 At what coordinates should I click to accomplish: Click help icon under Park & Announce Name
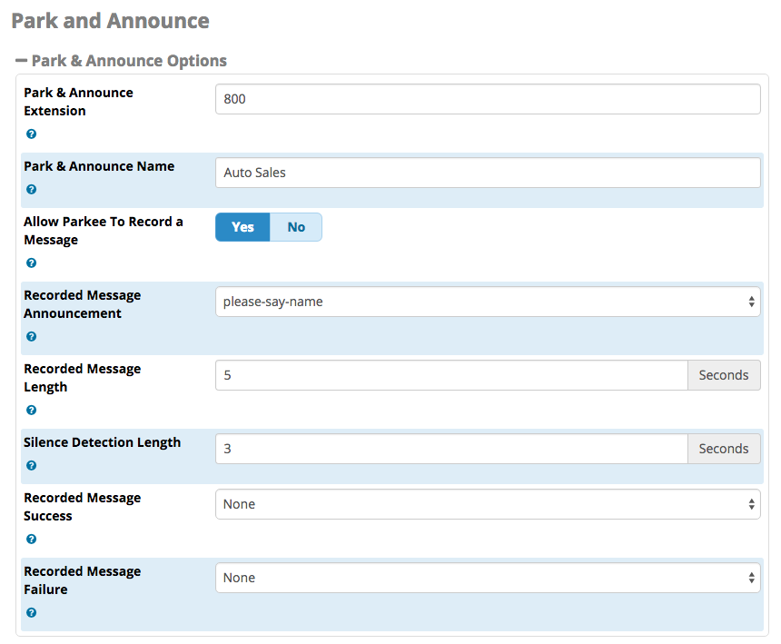pos(32,189)
